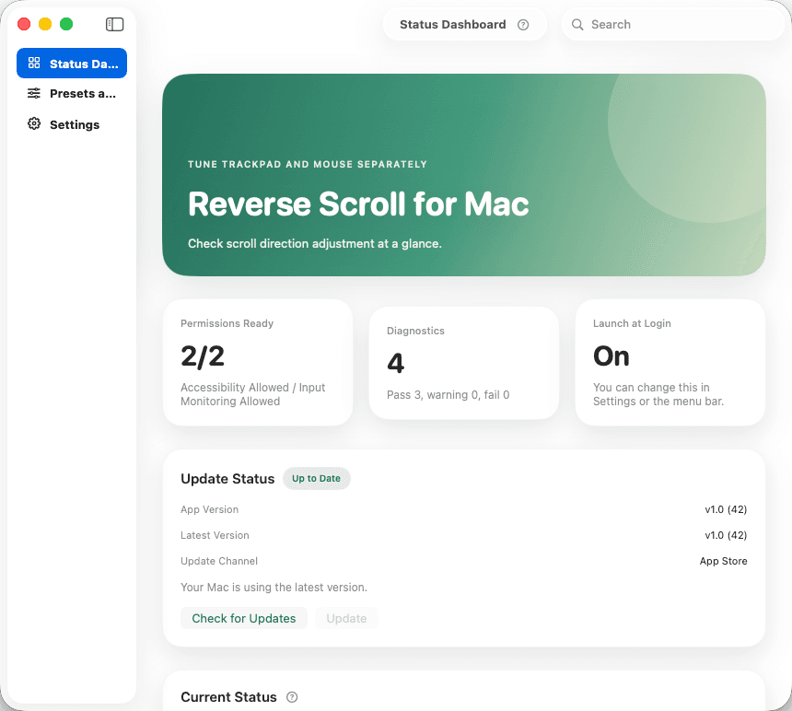
Task: Close the window with the red button
Action: coord(24,24)
